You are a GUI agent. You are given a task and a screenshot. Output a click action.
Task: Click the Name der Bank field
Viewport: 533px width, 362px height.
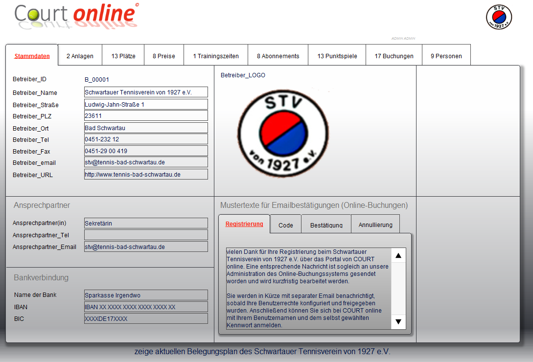146,295
